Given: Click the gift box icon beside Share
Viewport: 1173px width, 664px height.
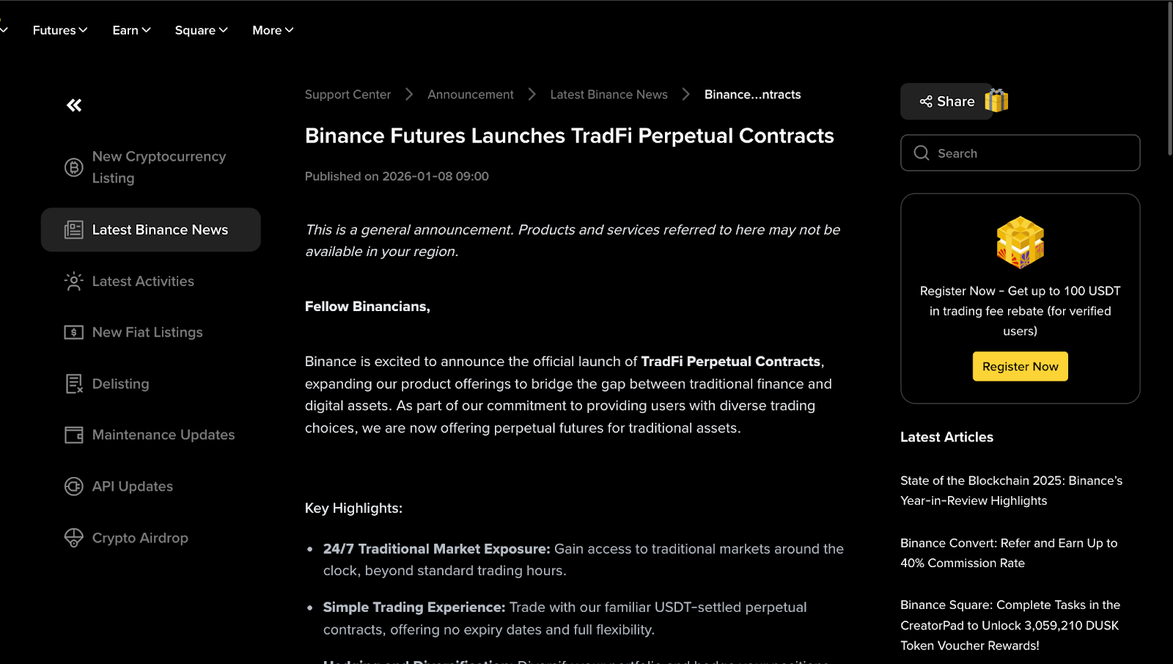Looking at the screenshot, I should [996, 101].
